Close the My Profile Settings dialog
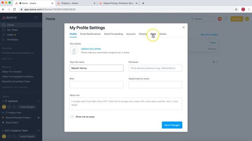Screen dimensions: 252x141 click(x=183, y=27)
